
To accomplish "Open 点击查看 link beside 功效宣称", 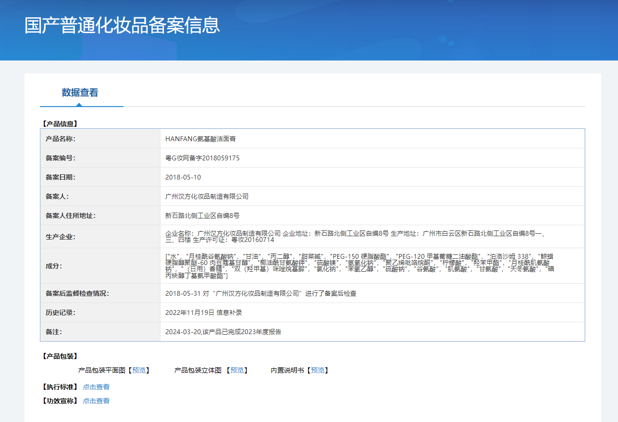I will 96,401.
